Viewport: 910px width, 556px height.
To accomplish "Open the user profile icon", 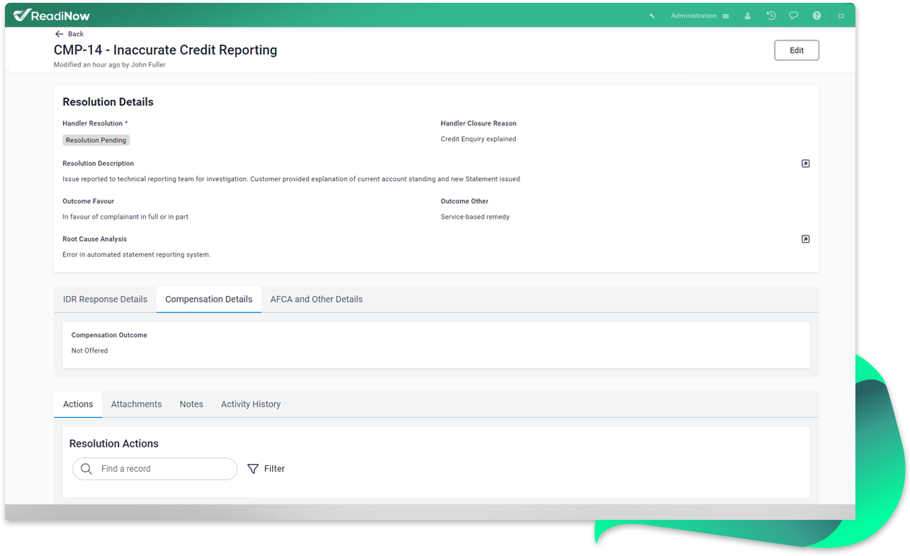I will (748, 16).
